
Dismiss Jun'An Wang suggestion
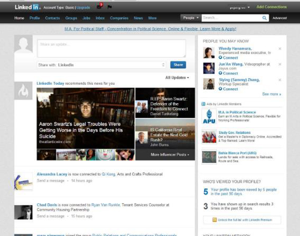click(x=280, y=64)
